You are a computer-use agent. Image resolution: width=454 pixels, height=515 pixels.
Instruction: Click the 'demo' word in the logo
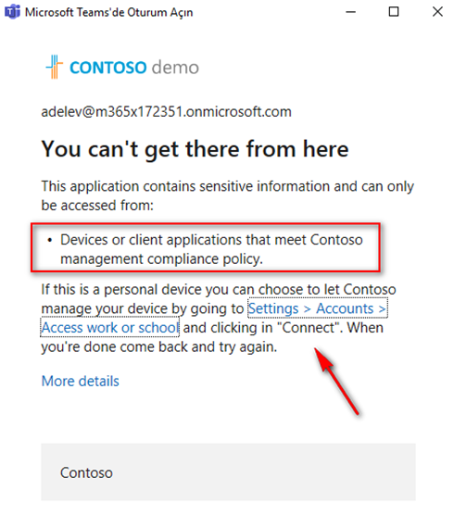[175, 68]
